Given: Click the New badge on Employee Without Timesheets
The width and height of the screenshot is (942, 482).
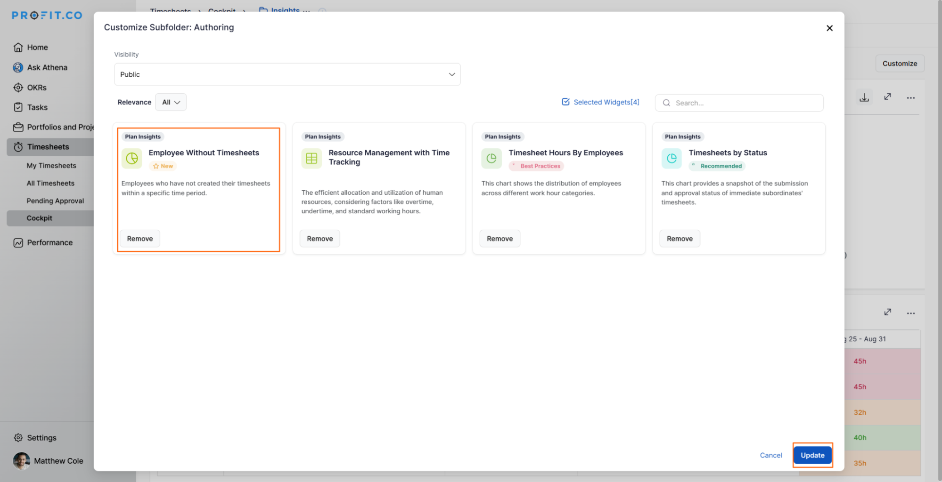Looking at the screenshot, I should coord(163,166).
